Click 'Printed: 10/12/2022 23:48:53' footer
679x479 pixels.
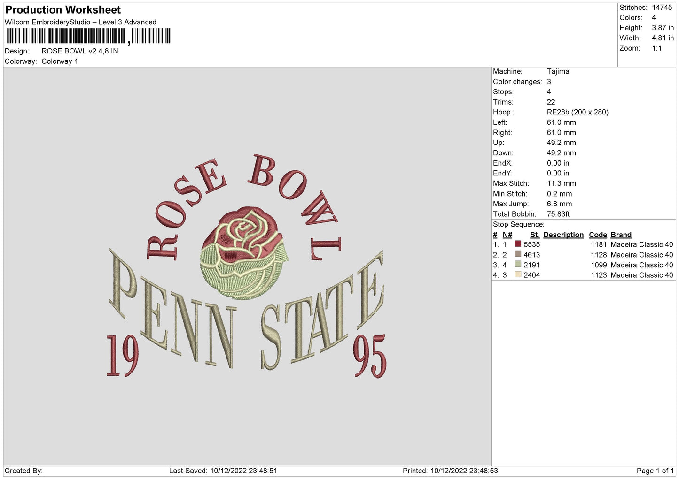coord(450,471)
